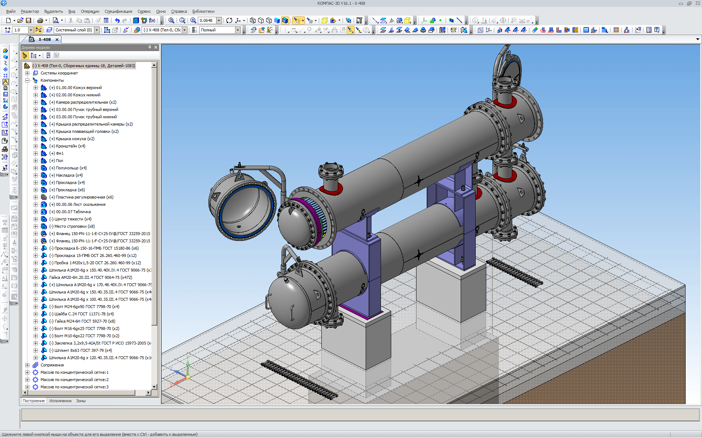The width and height of the screenshot is (702, 438).
Task: Select the shaded with edges display mode
Action: tap(285, 20)
